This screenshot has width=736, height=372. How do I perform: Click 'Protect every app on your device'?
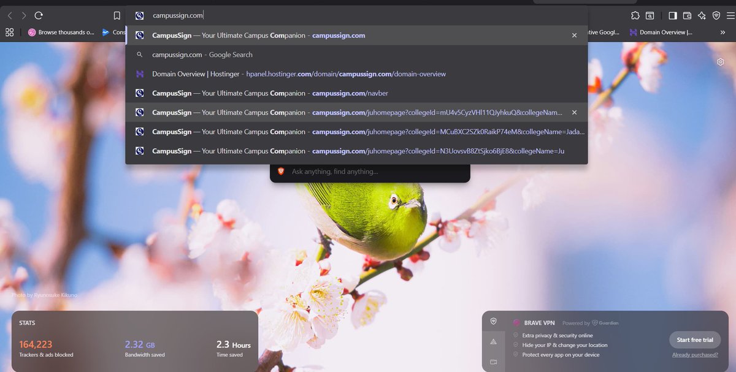pos(561,355)
